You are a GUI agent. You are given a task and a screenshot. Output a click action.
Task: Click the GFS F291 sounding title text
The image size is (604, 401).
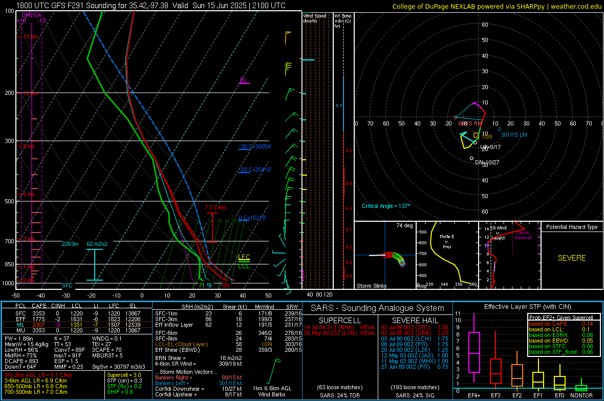pos(150,6)
